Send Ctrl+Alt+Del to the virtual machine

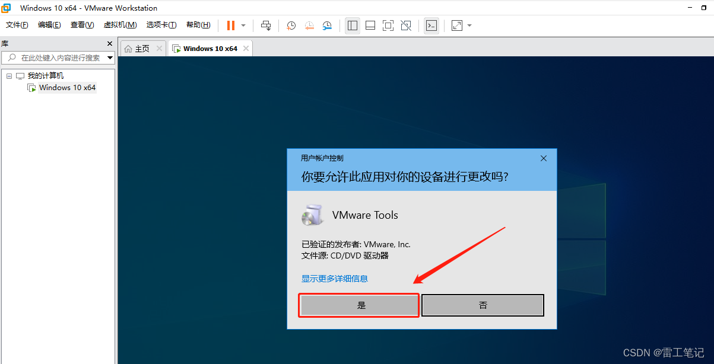click(266, 25)
